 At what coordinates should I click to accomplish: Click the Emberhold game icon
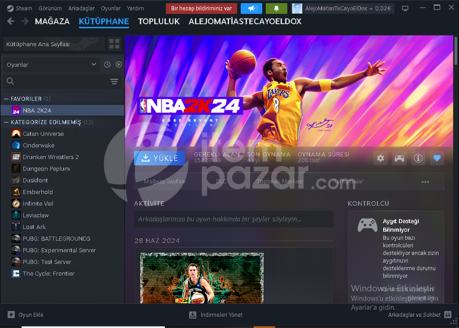point(16,192)
